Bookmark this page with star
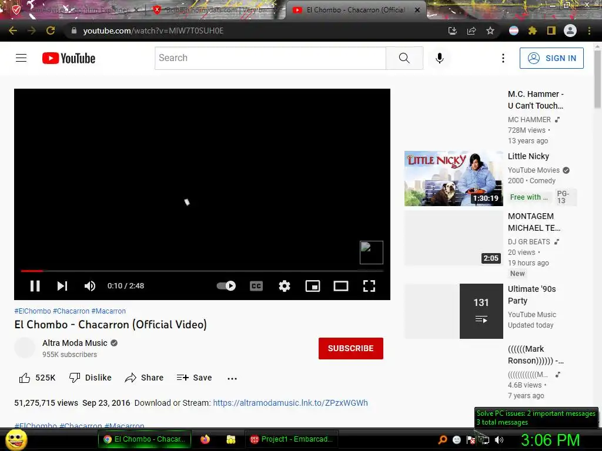The width and height of the screenshot is (602, 451). click(x=490, y=31)
